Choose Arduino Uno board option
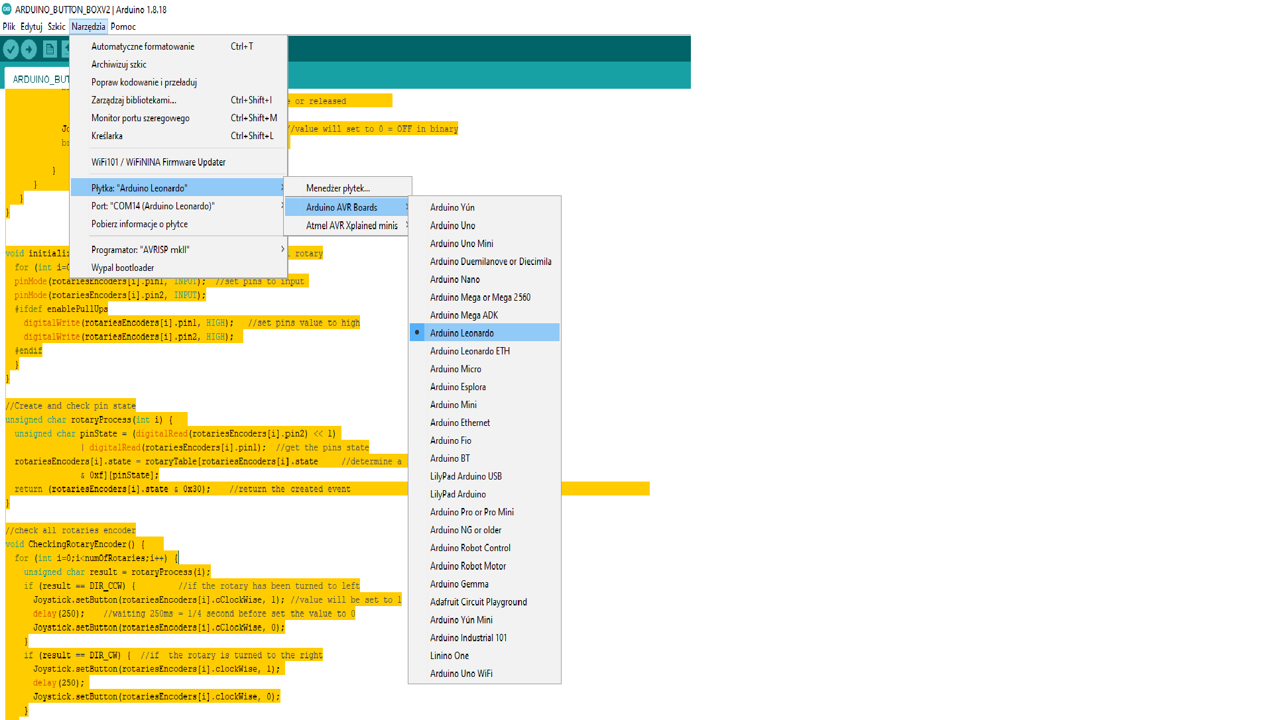The width and height of the screenshot is (1273, 720). pos(452,225)
